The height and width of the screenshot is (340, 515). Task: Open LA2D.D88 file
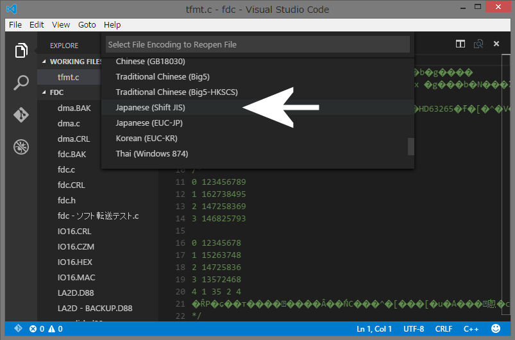tap(76, 293)
